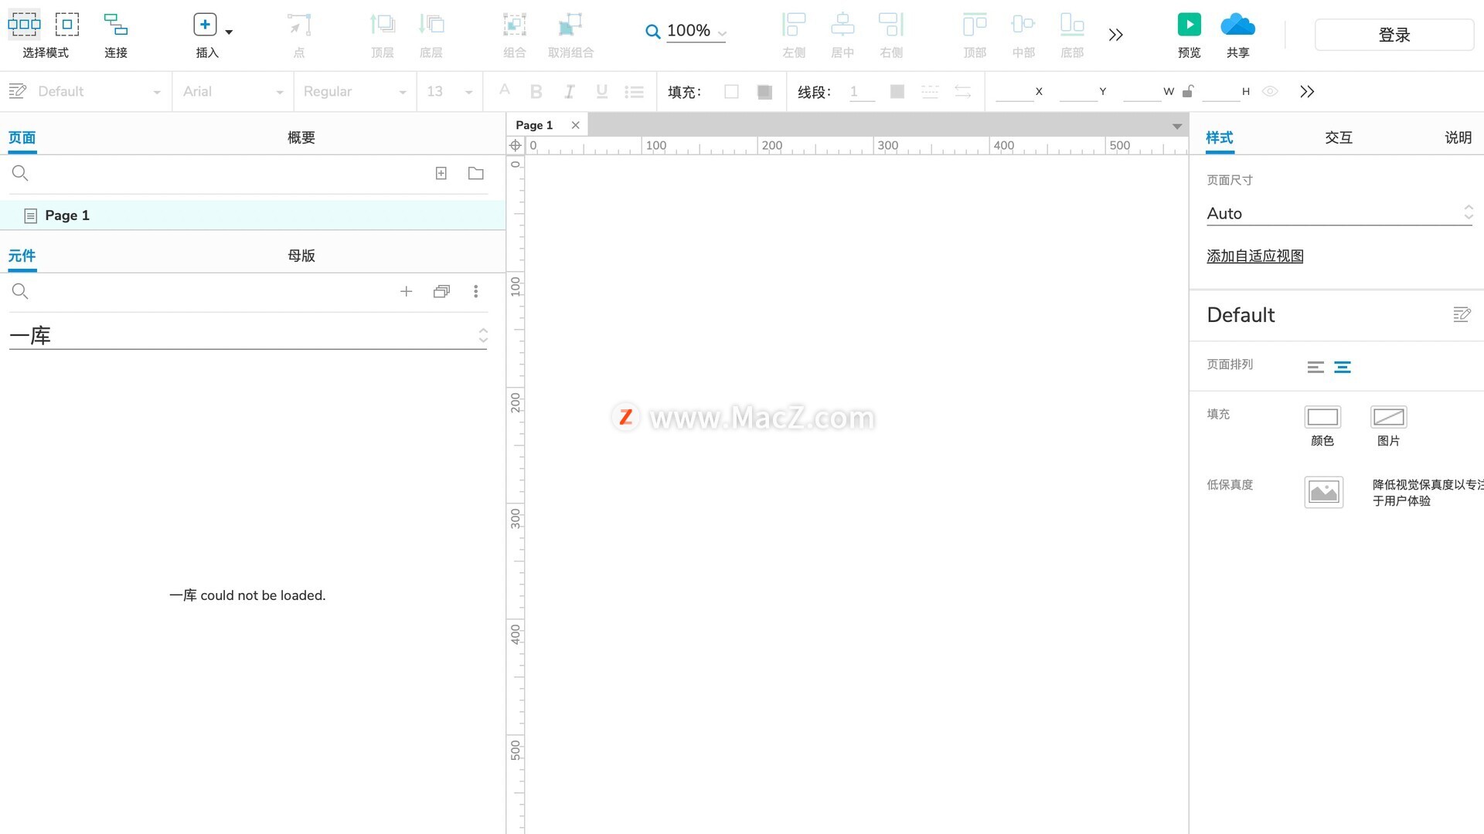
Task: Click the Add Page icon in pages panel
Action: pyautogui.click(x=441, y=173)
